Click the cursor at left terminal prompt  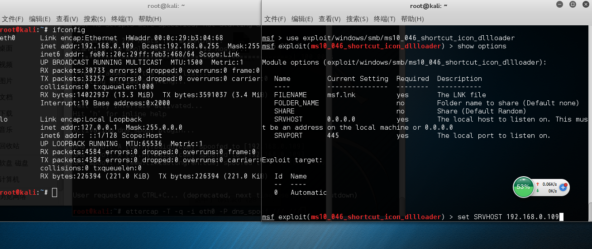coord(54,193)
